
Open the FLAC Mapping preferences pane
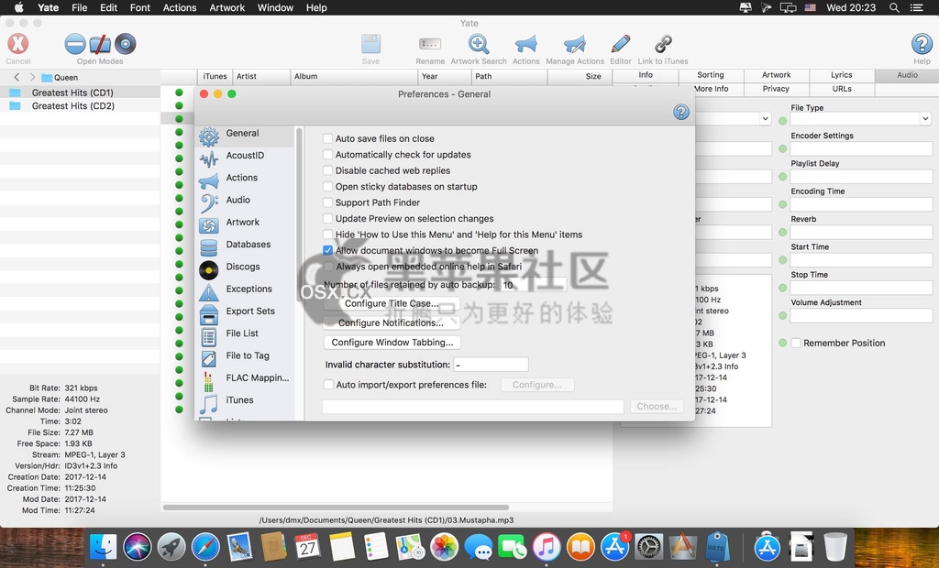pos(246,379)
